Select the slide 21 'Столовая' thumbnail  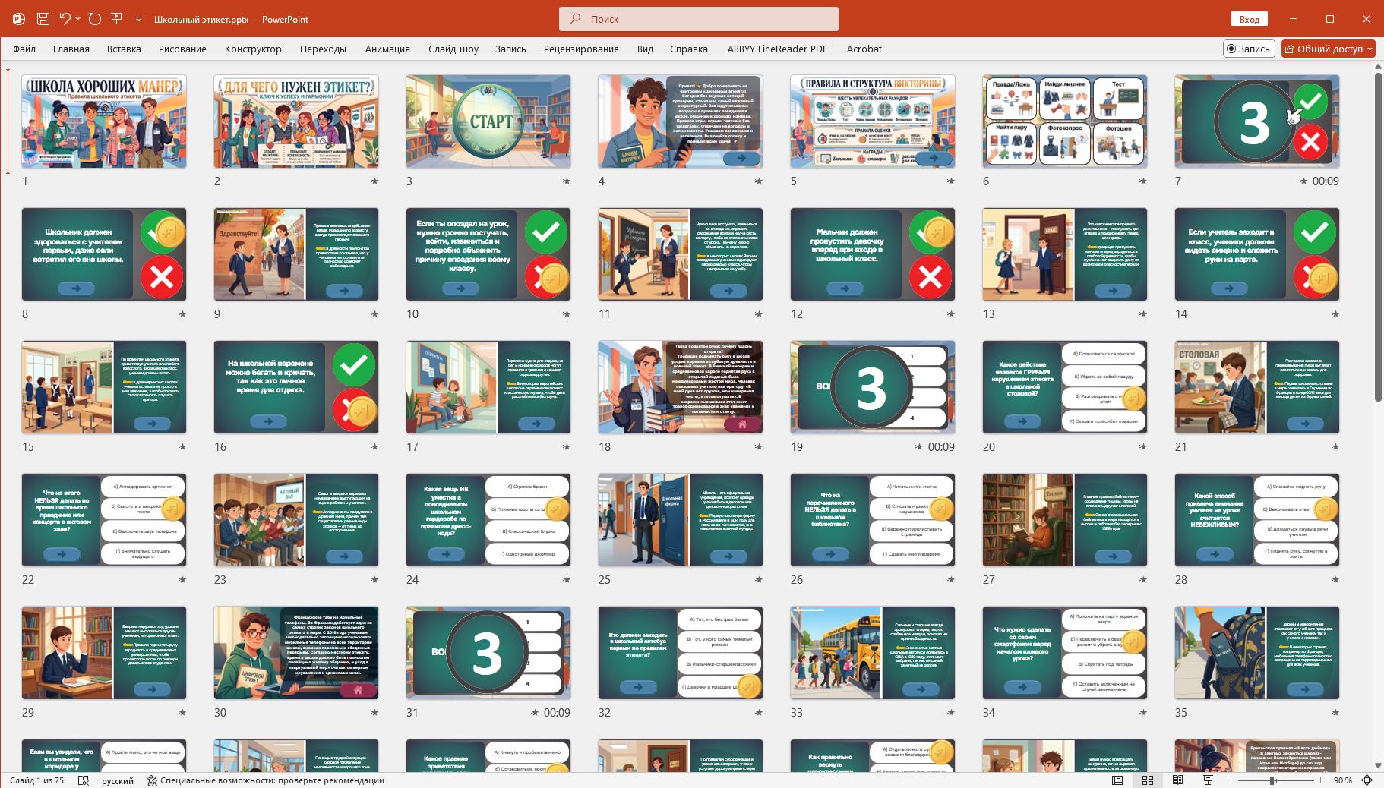[x=1257, y=387]
